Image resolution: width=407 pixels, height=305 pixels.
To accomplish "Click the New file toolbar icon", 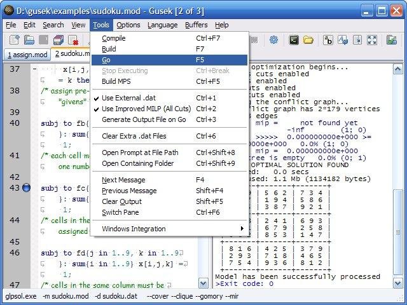I will coord(14,40).
